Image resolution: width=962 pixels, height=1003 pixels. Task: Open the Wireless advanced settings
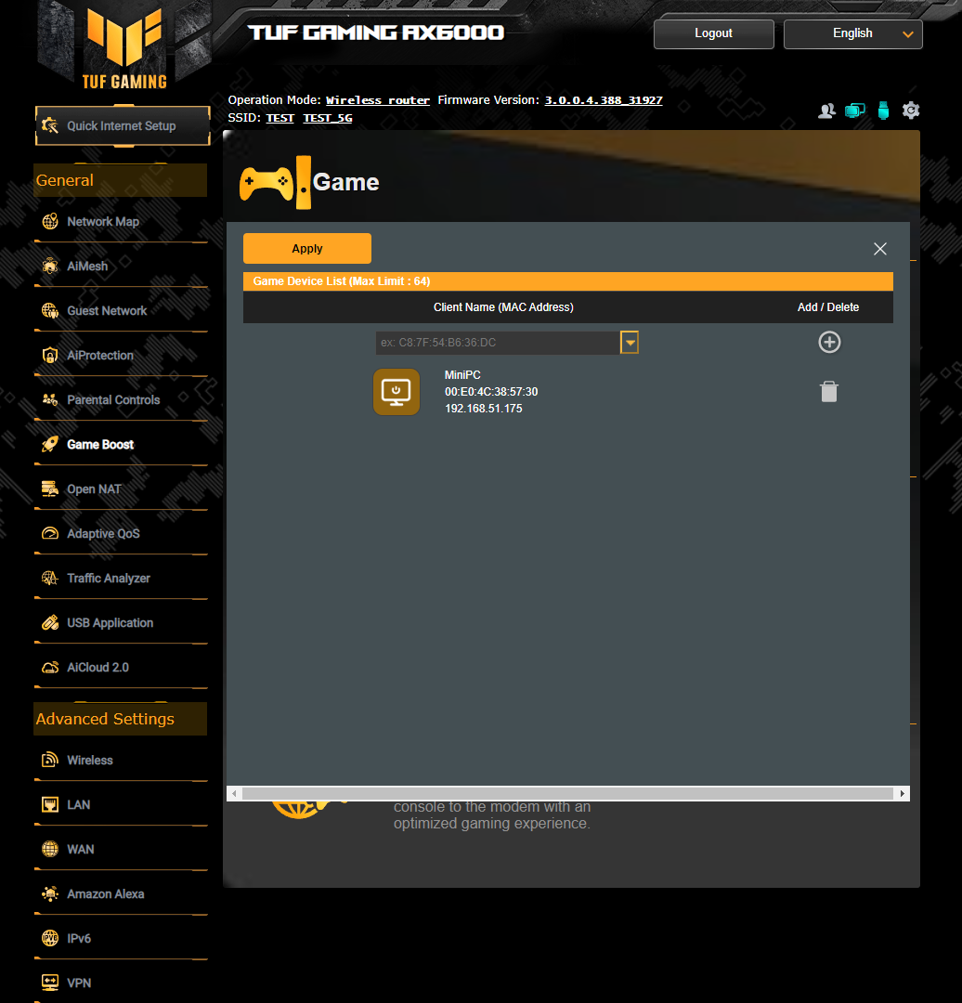click(90, 760)
